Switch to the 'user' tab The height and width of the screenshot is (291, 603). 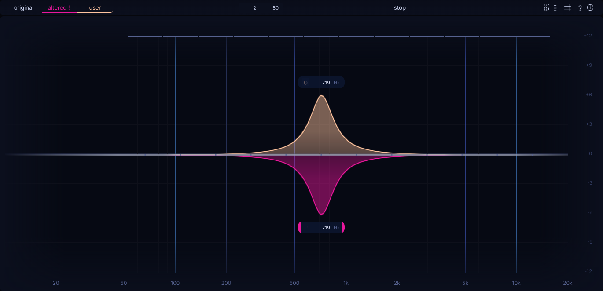95,8
